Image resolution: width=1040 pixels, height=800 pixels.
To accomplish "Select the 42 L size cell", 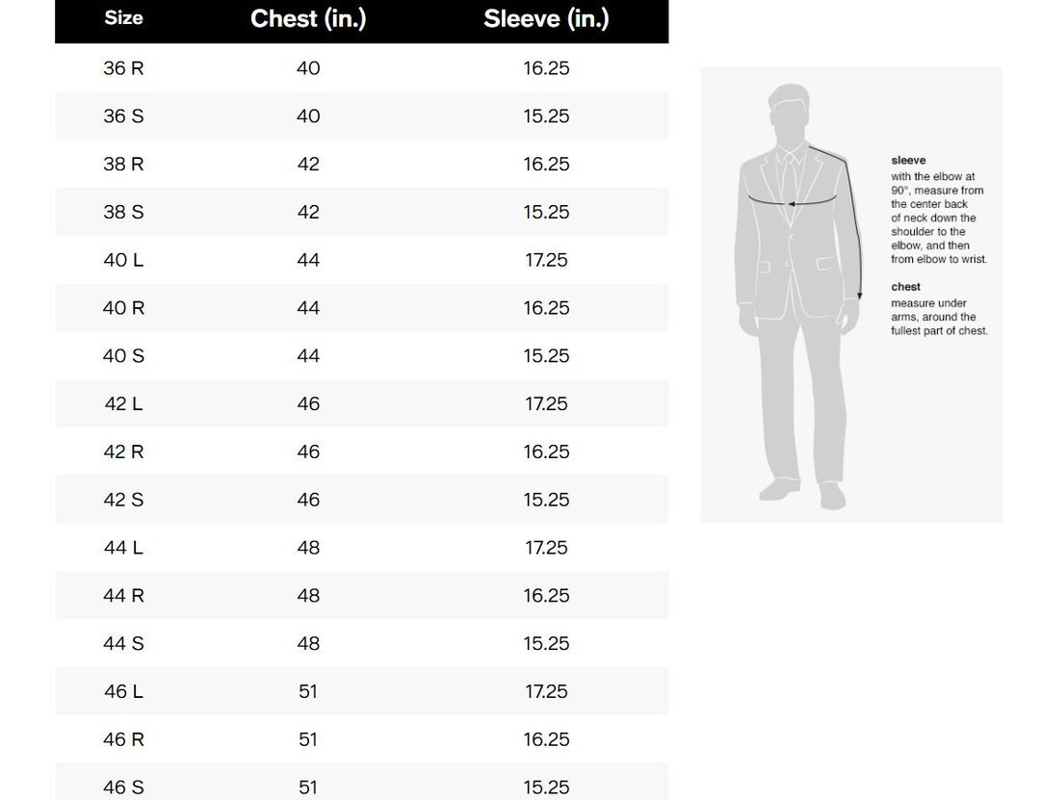I will [x=123, y=404].
